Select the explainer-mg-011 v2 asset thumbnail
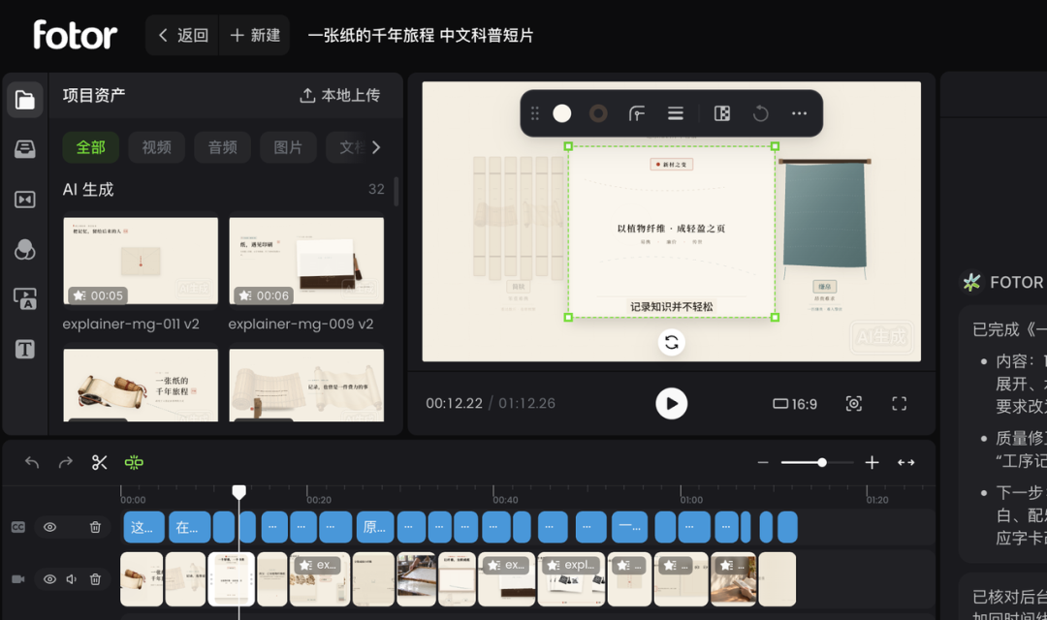 tap(141, 261)
